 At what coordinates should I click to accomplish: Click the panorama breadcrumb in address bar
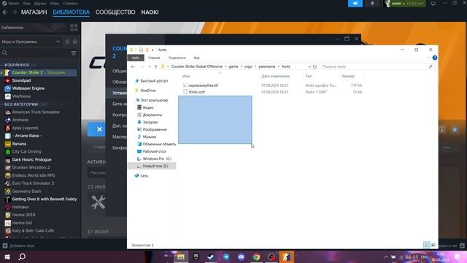[267, 66]
